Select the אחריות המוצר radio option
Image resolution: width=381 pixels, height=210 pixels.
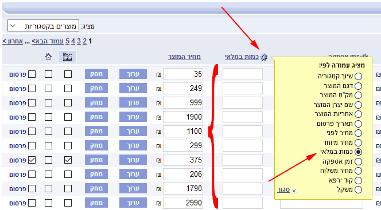pos(358,114)
